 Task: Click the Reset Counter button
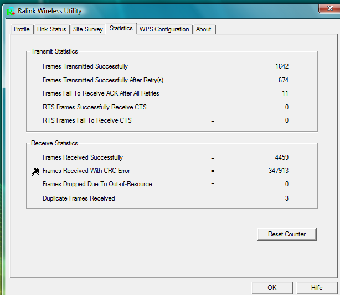point(287,234)
